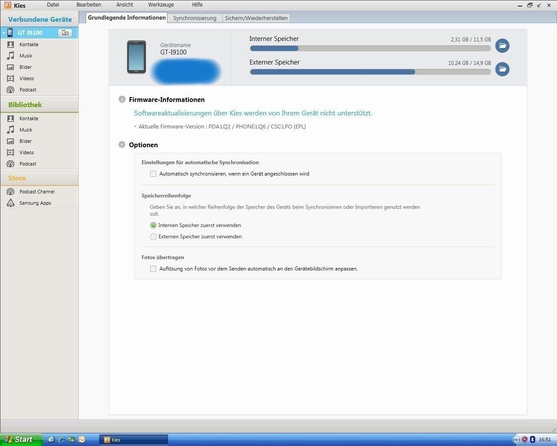Image resolution: width=557 pixels, height=446 pixels.
Task: Open external storage folder icon
Action: 502,69
